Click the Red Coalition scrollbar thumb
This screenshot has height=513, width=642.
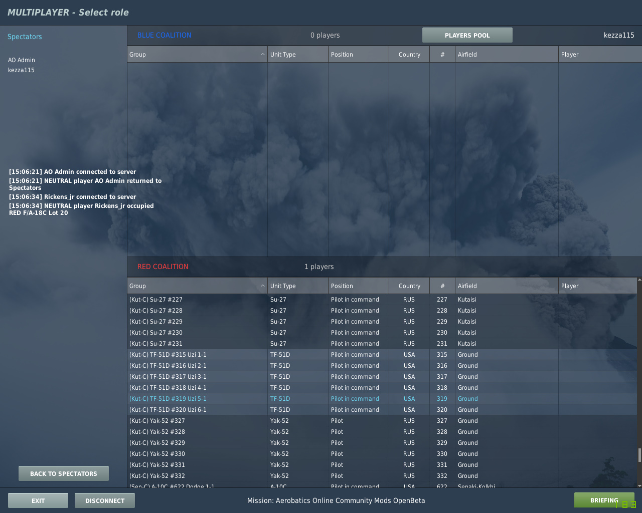[639, 455]
